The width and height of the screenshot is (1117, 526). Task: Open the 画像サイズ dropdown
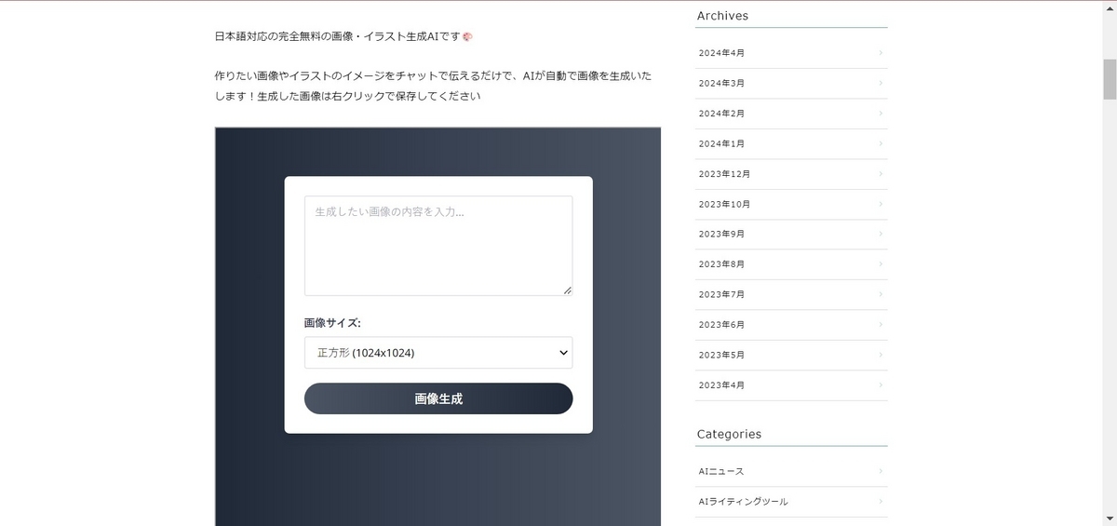[438, 353]
